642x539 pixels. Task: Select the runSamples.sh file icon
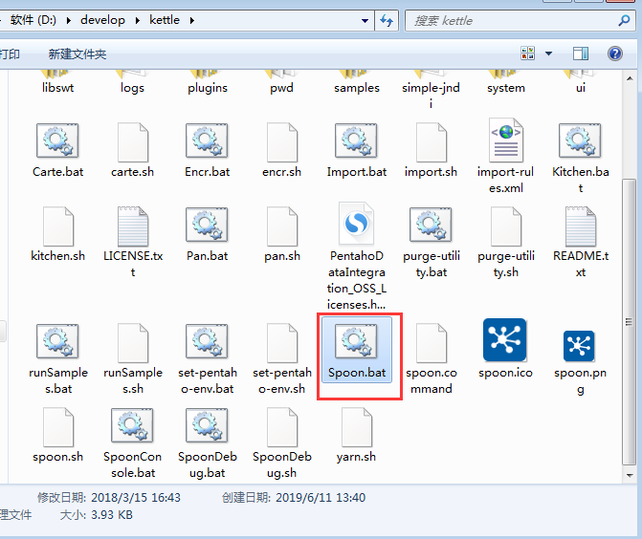pos(133,343)
